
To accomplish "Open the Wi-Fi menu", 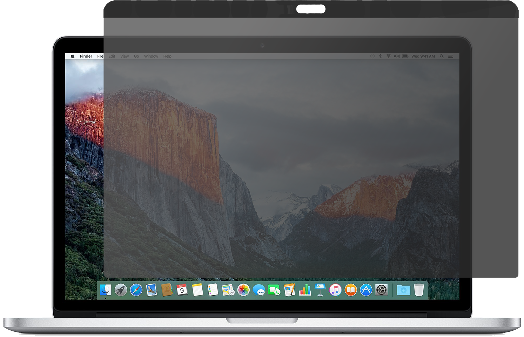I will point(389,56).
